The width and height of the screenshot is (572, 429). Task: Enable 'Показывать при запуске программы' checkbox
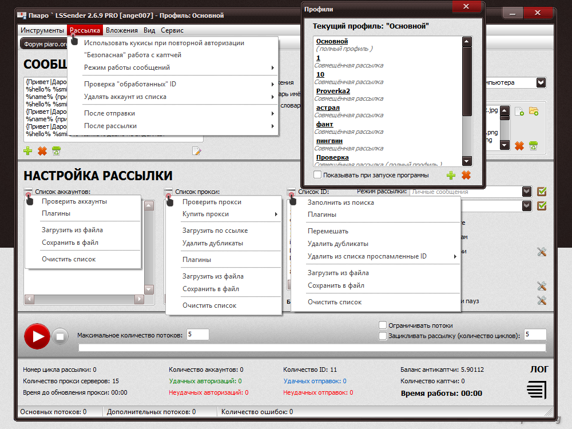click(317, 175)
